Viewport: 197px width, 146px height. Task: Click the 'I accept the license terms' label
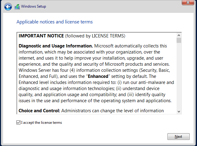[41, 123]
